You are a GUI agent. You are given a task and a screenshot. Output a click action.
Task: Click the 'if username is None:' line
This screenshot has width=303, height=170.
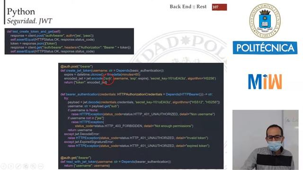click(83, 110)
